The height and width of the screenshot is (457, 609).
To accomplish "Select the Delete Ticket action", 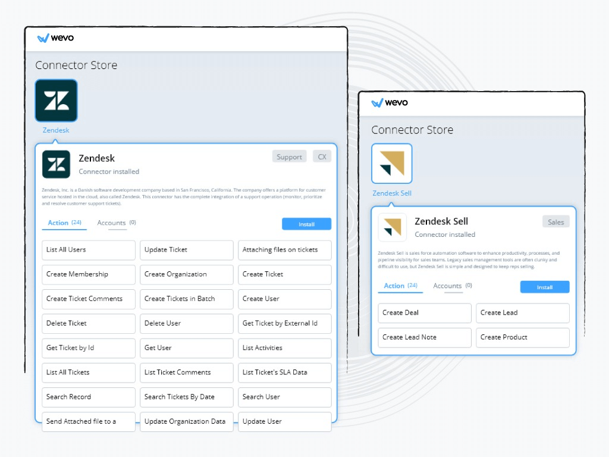I will (88, 323).
